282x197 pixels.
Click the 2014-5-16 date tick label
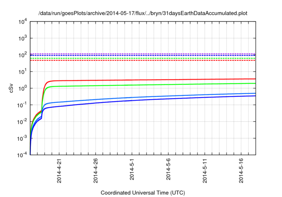[x=241, y=171]
